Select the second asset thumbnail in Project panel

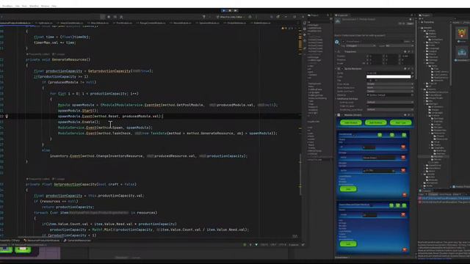(462, 52)
